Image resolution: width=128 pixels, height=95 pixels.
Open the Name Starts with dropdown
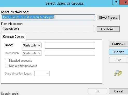click(x=32, y=45)
